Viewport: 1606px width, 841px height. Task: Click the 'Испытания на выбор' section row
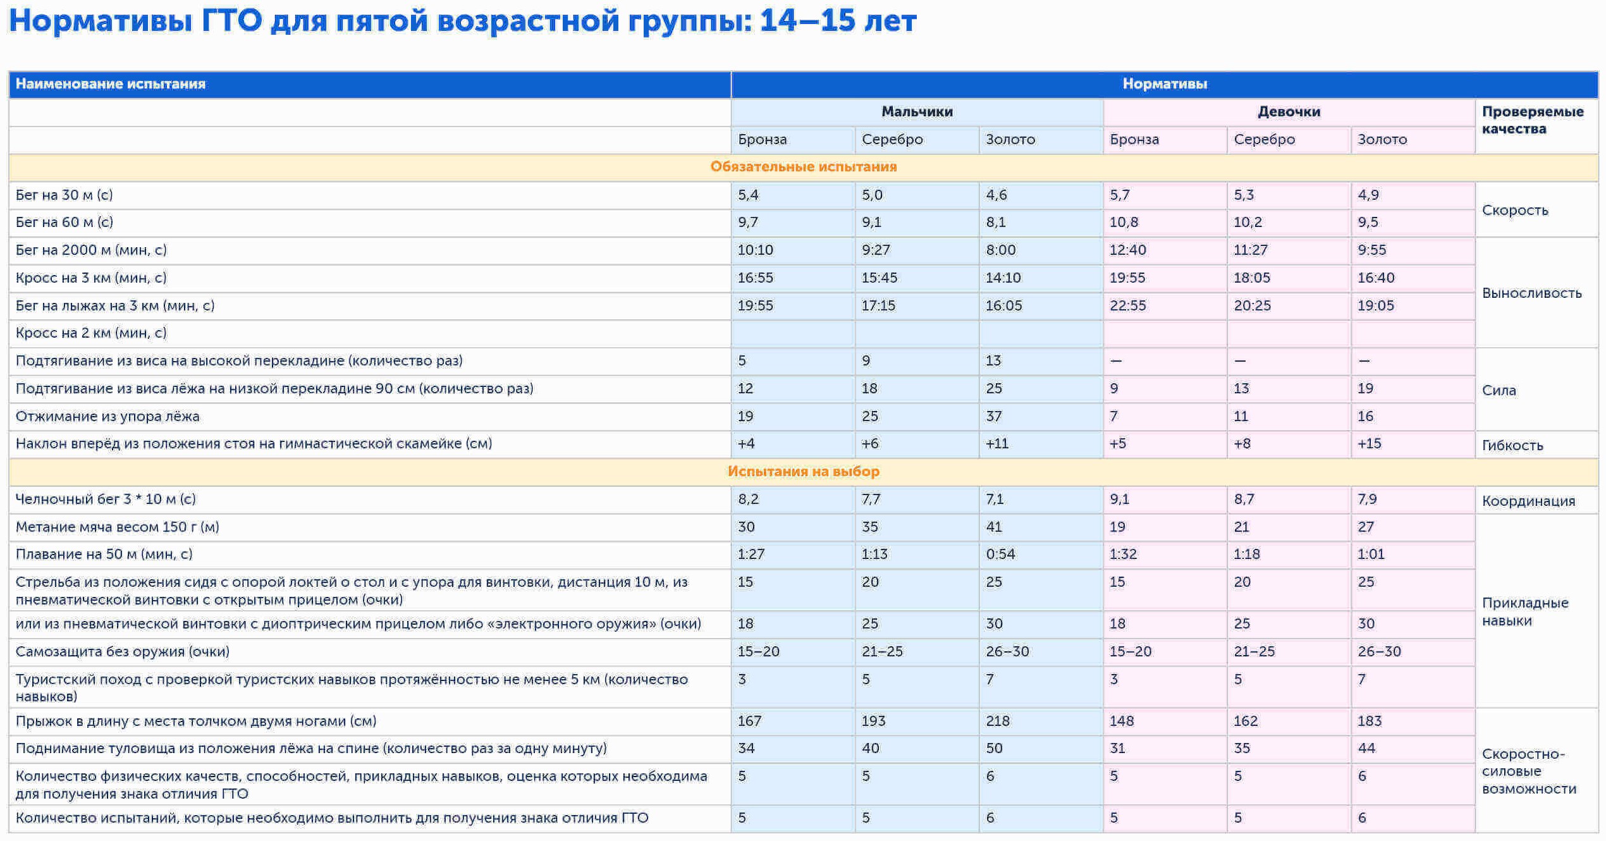[x=803, y=472]
